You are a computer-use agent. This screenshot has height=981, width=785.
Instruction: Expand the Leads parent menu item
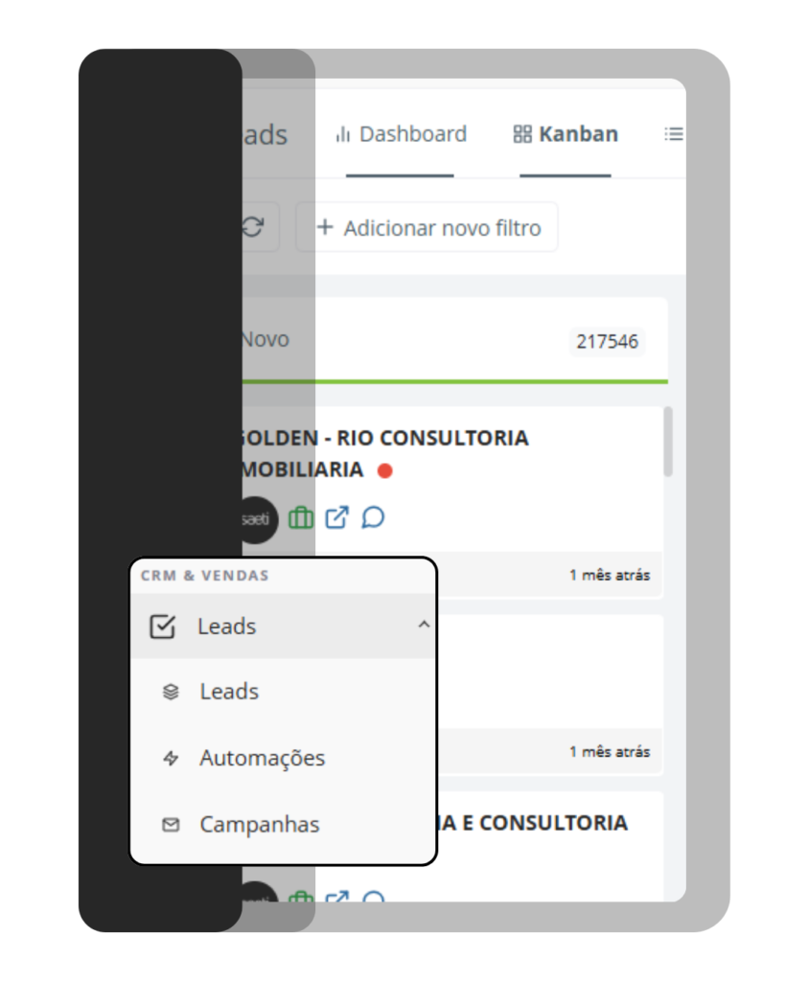(283, 627)
